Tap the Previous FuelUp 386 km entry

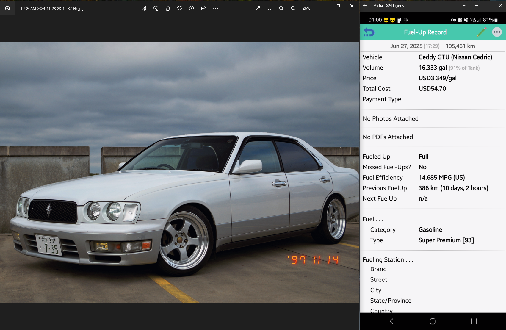click(453, 188)
